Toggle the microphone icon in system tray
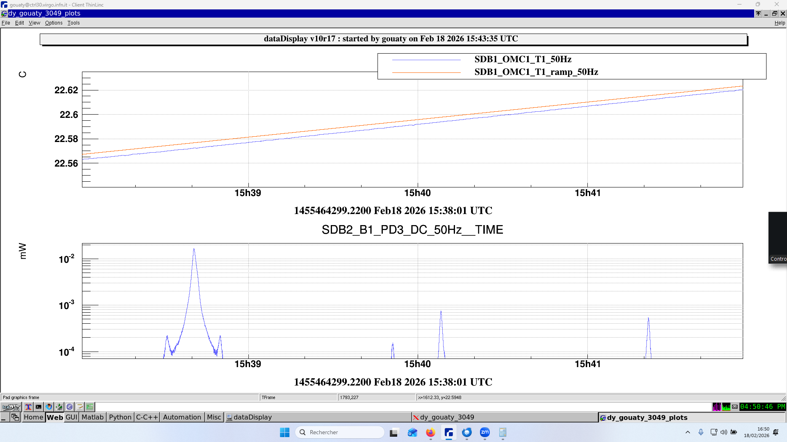The width and height of the screenshot is (787, 442). point(701,432)
